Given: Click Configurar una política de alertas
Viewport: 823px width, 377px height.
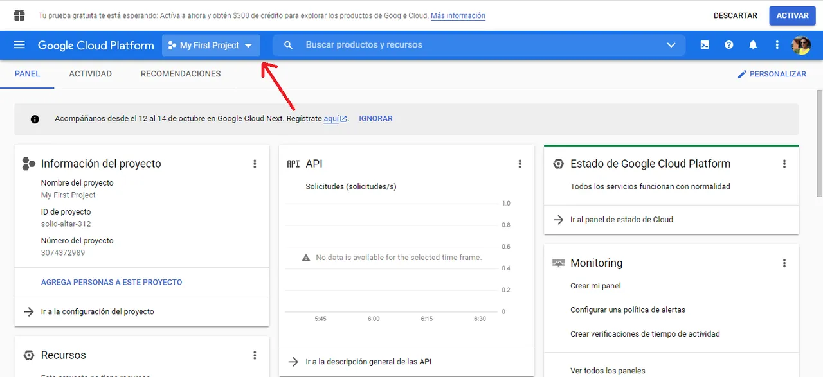Looking at the screenshot, I should 628,310.
